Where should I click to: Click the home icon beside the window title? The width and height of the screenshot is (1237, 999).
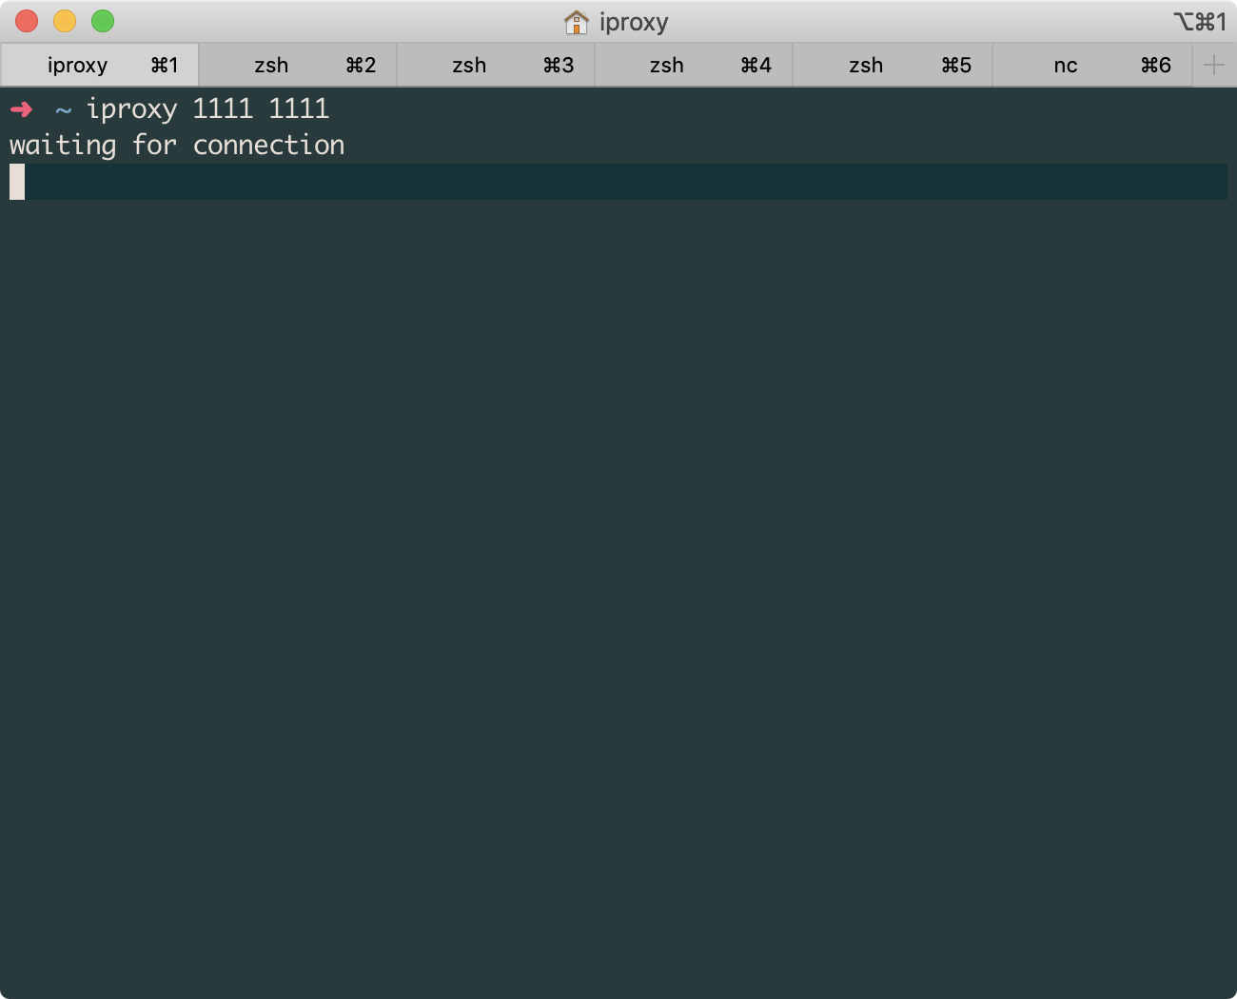point(576,21)
